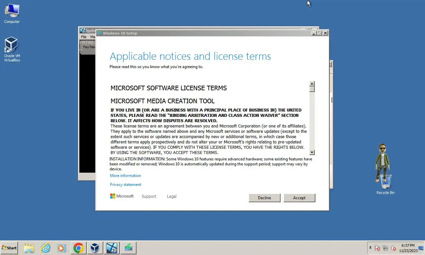Open the clock showing 6:37 PM
The height and width of the screenshot is (255, 425).
pos(408,248)
